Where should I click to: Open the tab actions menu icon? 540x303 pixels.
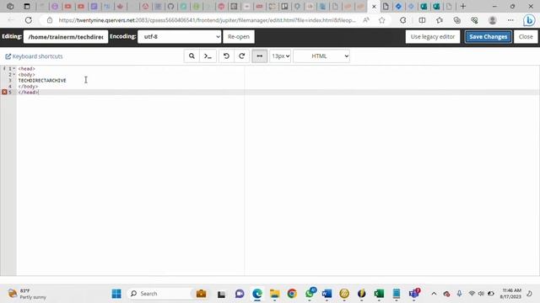[x=26, y=6]
